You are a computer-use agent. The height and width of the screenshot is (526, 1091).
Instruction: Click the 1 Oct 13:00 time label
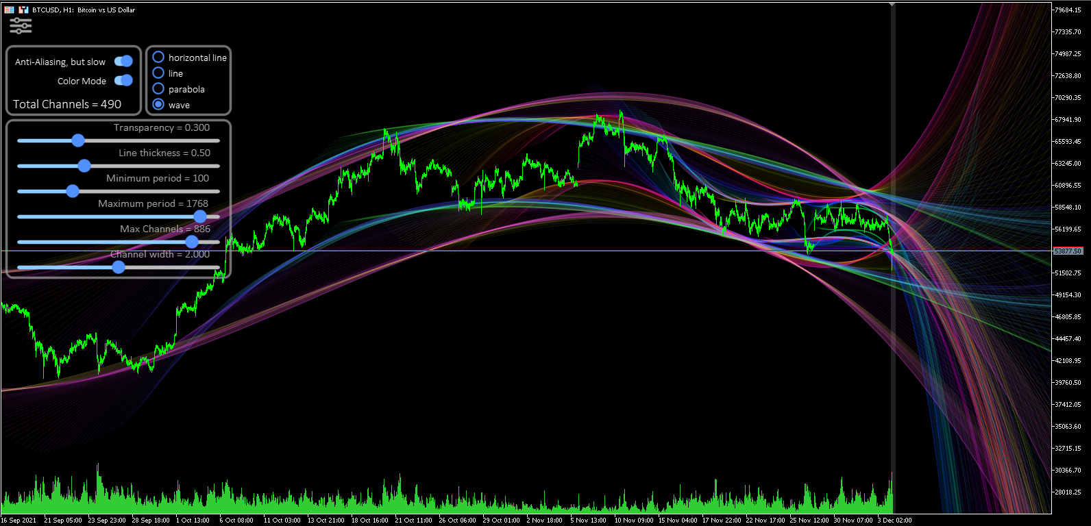click(193, 521)
